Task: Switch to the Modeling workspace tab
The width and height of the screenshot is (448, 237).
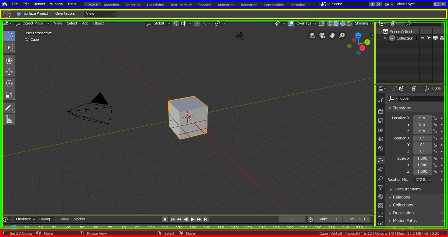Action: pos(111,5)
